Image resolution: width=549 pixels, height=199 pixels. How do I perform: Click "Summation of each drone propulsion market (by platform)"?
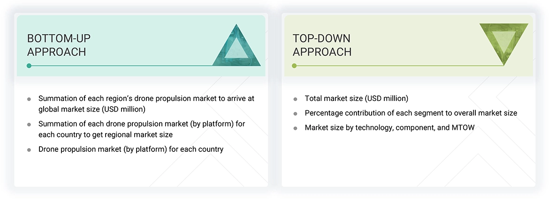coord(141,124)
